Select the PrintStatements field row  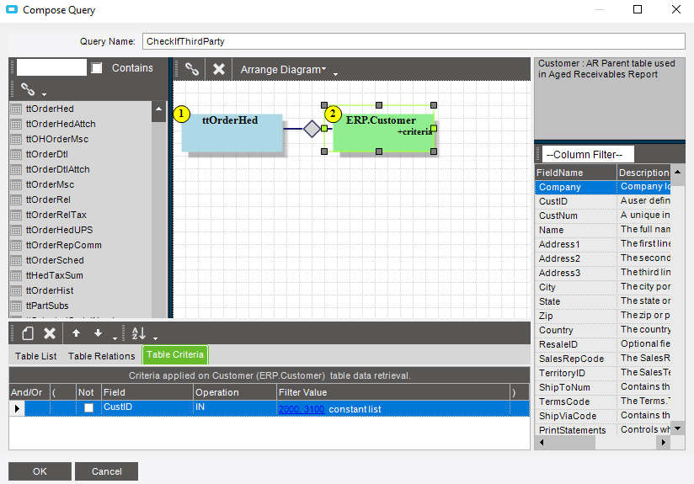pos(602,430)
